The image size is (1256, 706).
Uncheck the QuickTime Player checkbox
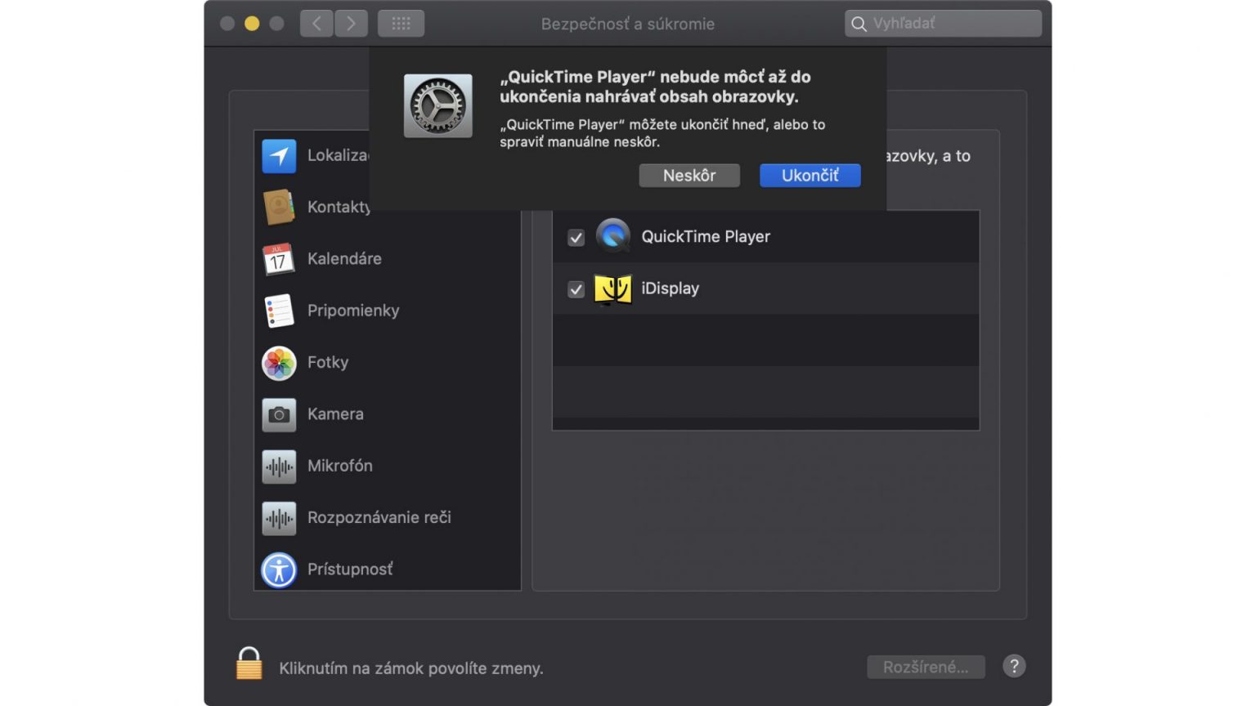tap(576, 238)
